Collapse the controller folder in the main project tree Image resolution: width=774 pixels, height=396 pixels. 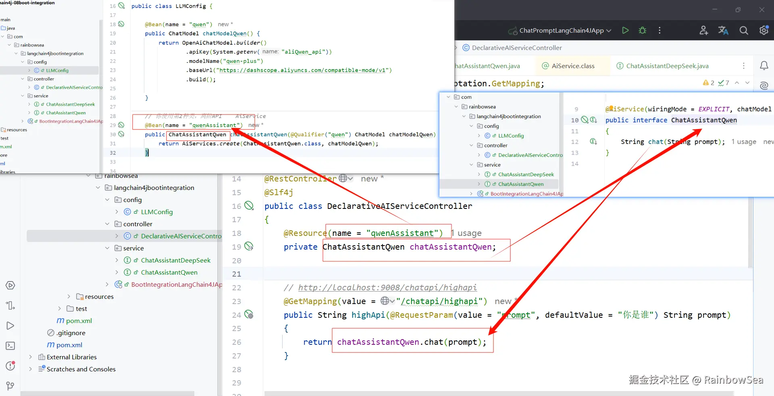(x=107, y=224)
